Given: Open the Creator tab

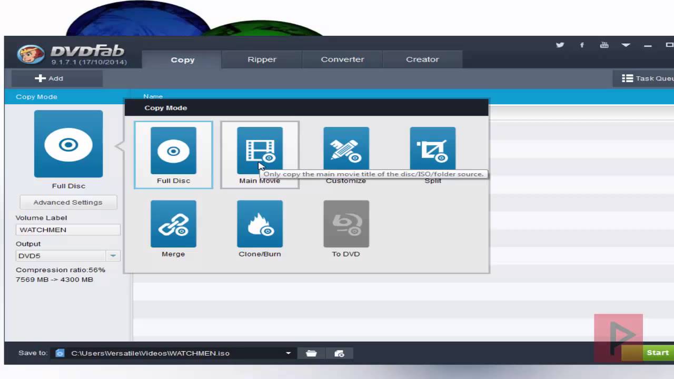Looking at the screenshot, I should click(x=422, y=59).
